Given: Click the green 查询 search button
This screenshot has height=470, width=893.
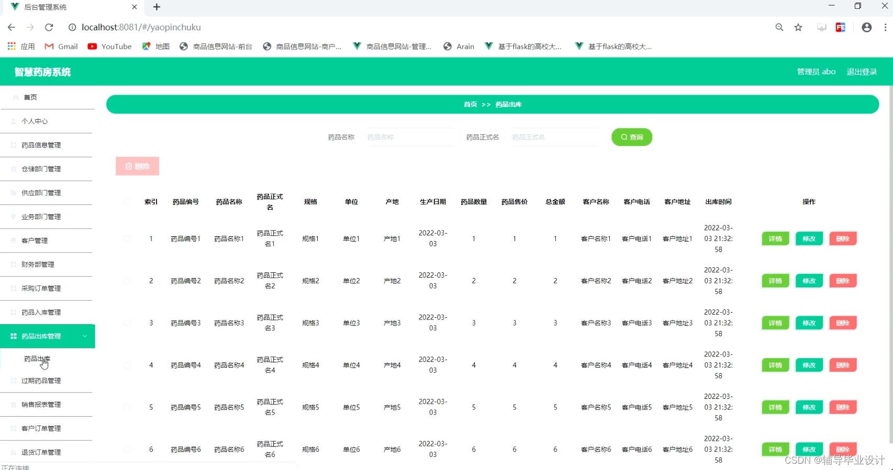Looking at the screenshot, I should point(632,137).
